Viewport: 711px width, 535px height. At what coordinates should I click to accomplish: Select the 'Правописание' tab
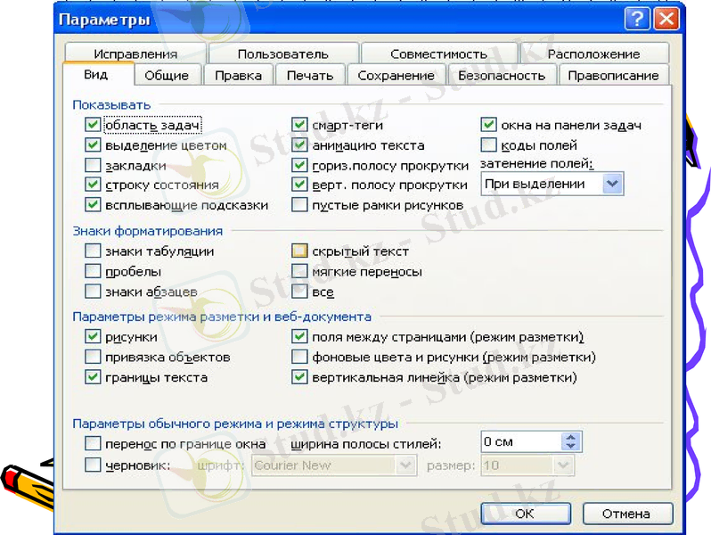pyautogui.click(x=613, y=76)
